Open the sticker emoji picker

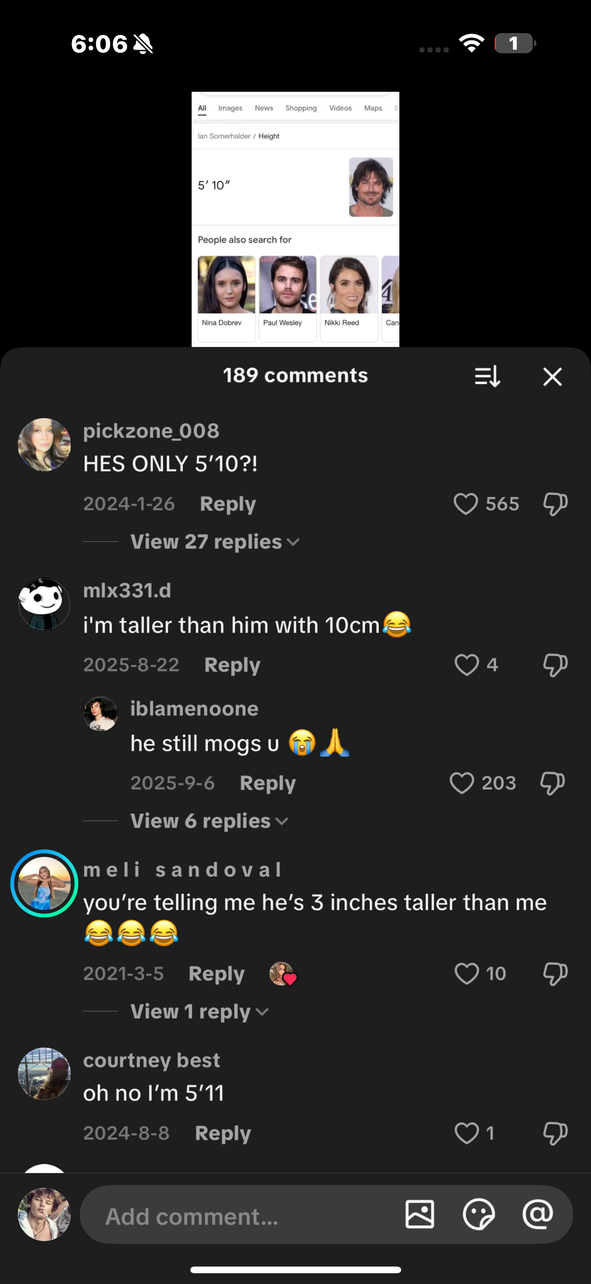click(478, 1214)
